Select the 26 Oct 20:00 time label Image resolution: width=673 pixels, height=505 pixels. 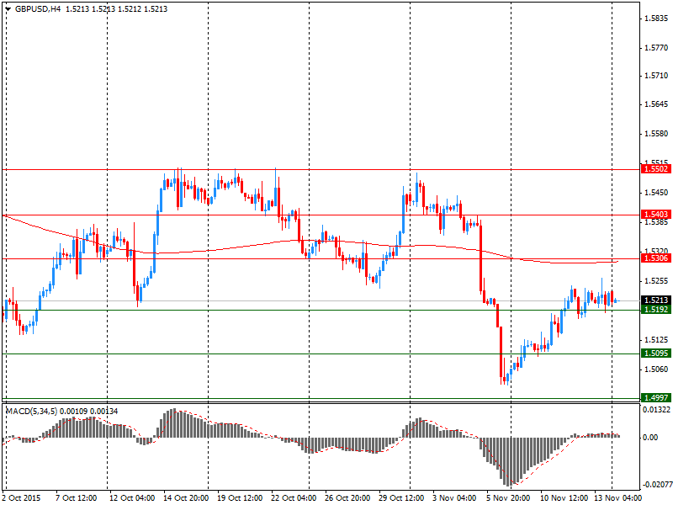[x=347, y=498]
